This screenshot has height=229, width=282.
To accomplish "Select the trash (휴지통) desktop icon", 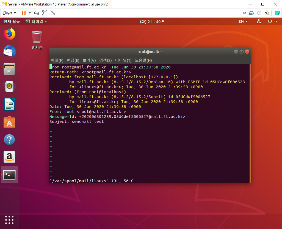I will (x=37, y=40).
